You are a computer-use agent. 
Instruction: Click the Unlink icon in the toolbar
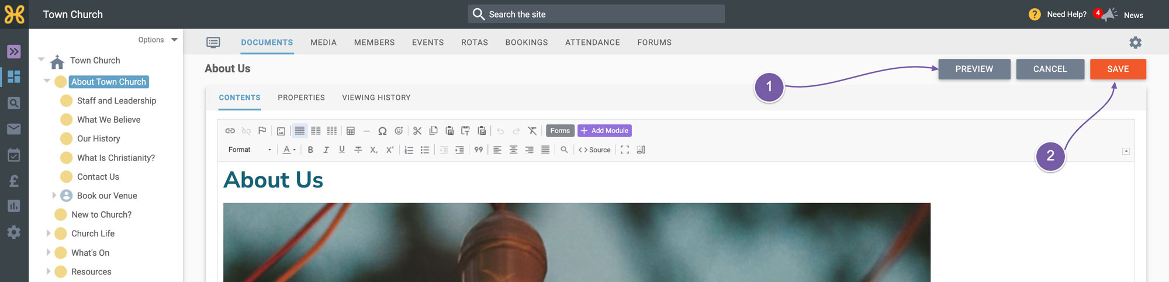(x=246, y=131)
